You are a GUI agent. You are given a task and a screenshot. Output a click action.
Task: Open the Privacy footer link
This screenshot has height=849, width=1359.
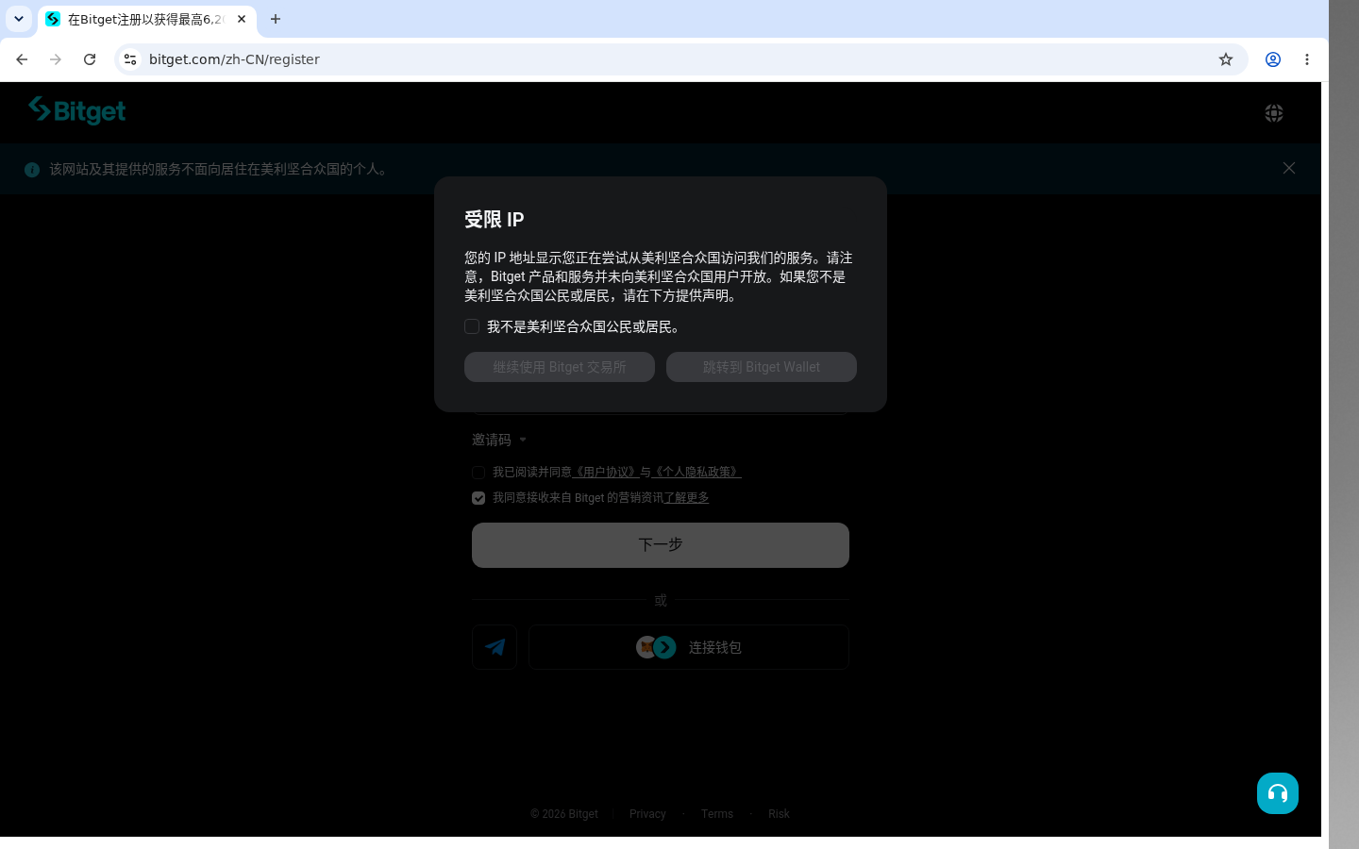[647, 814]
